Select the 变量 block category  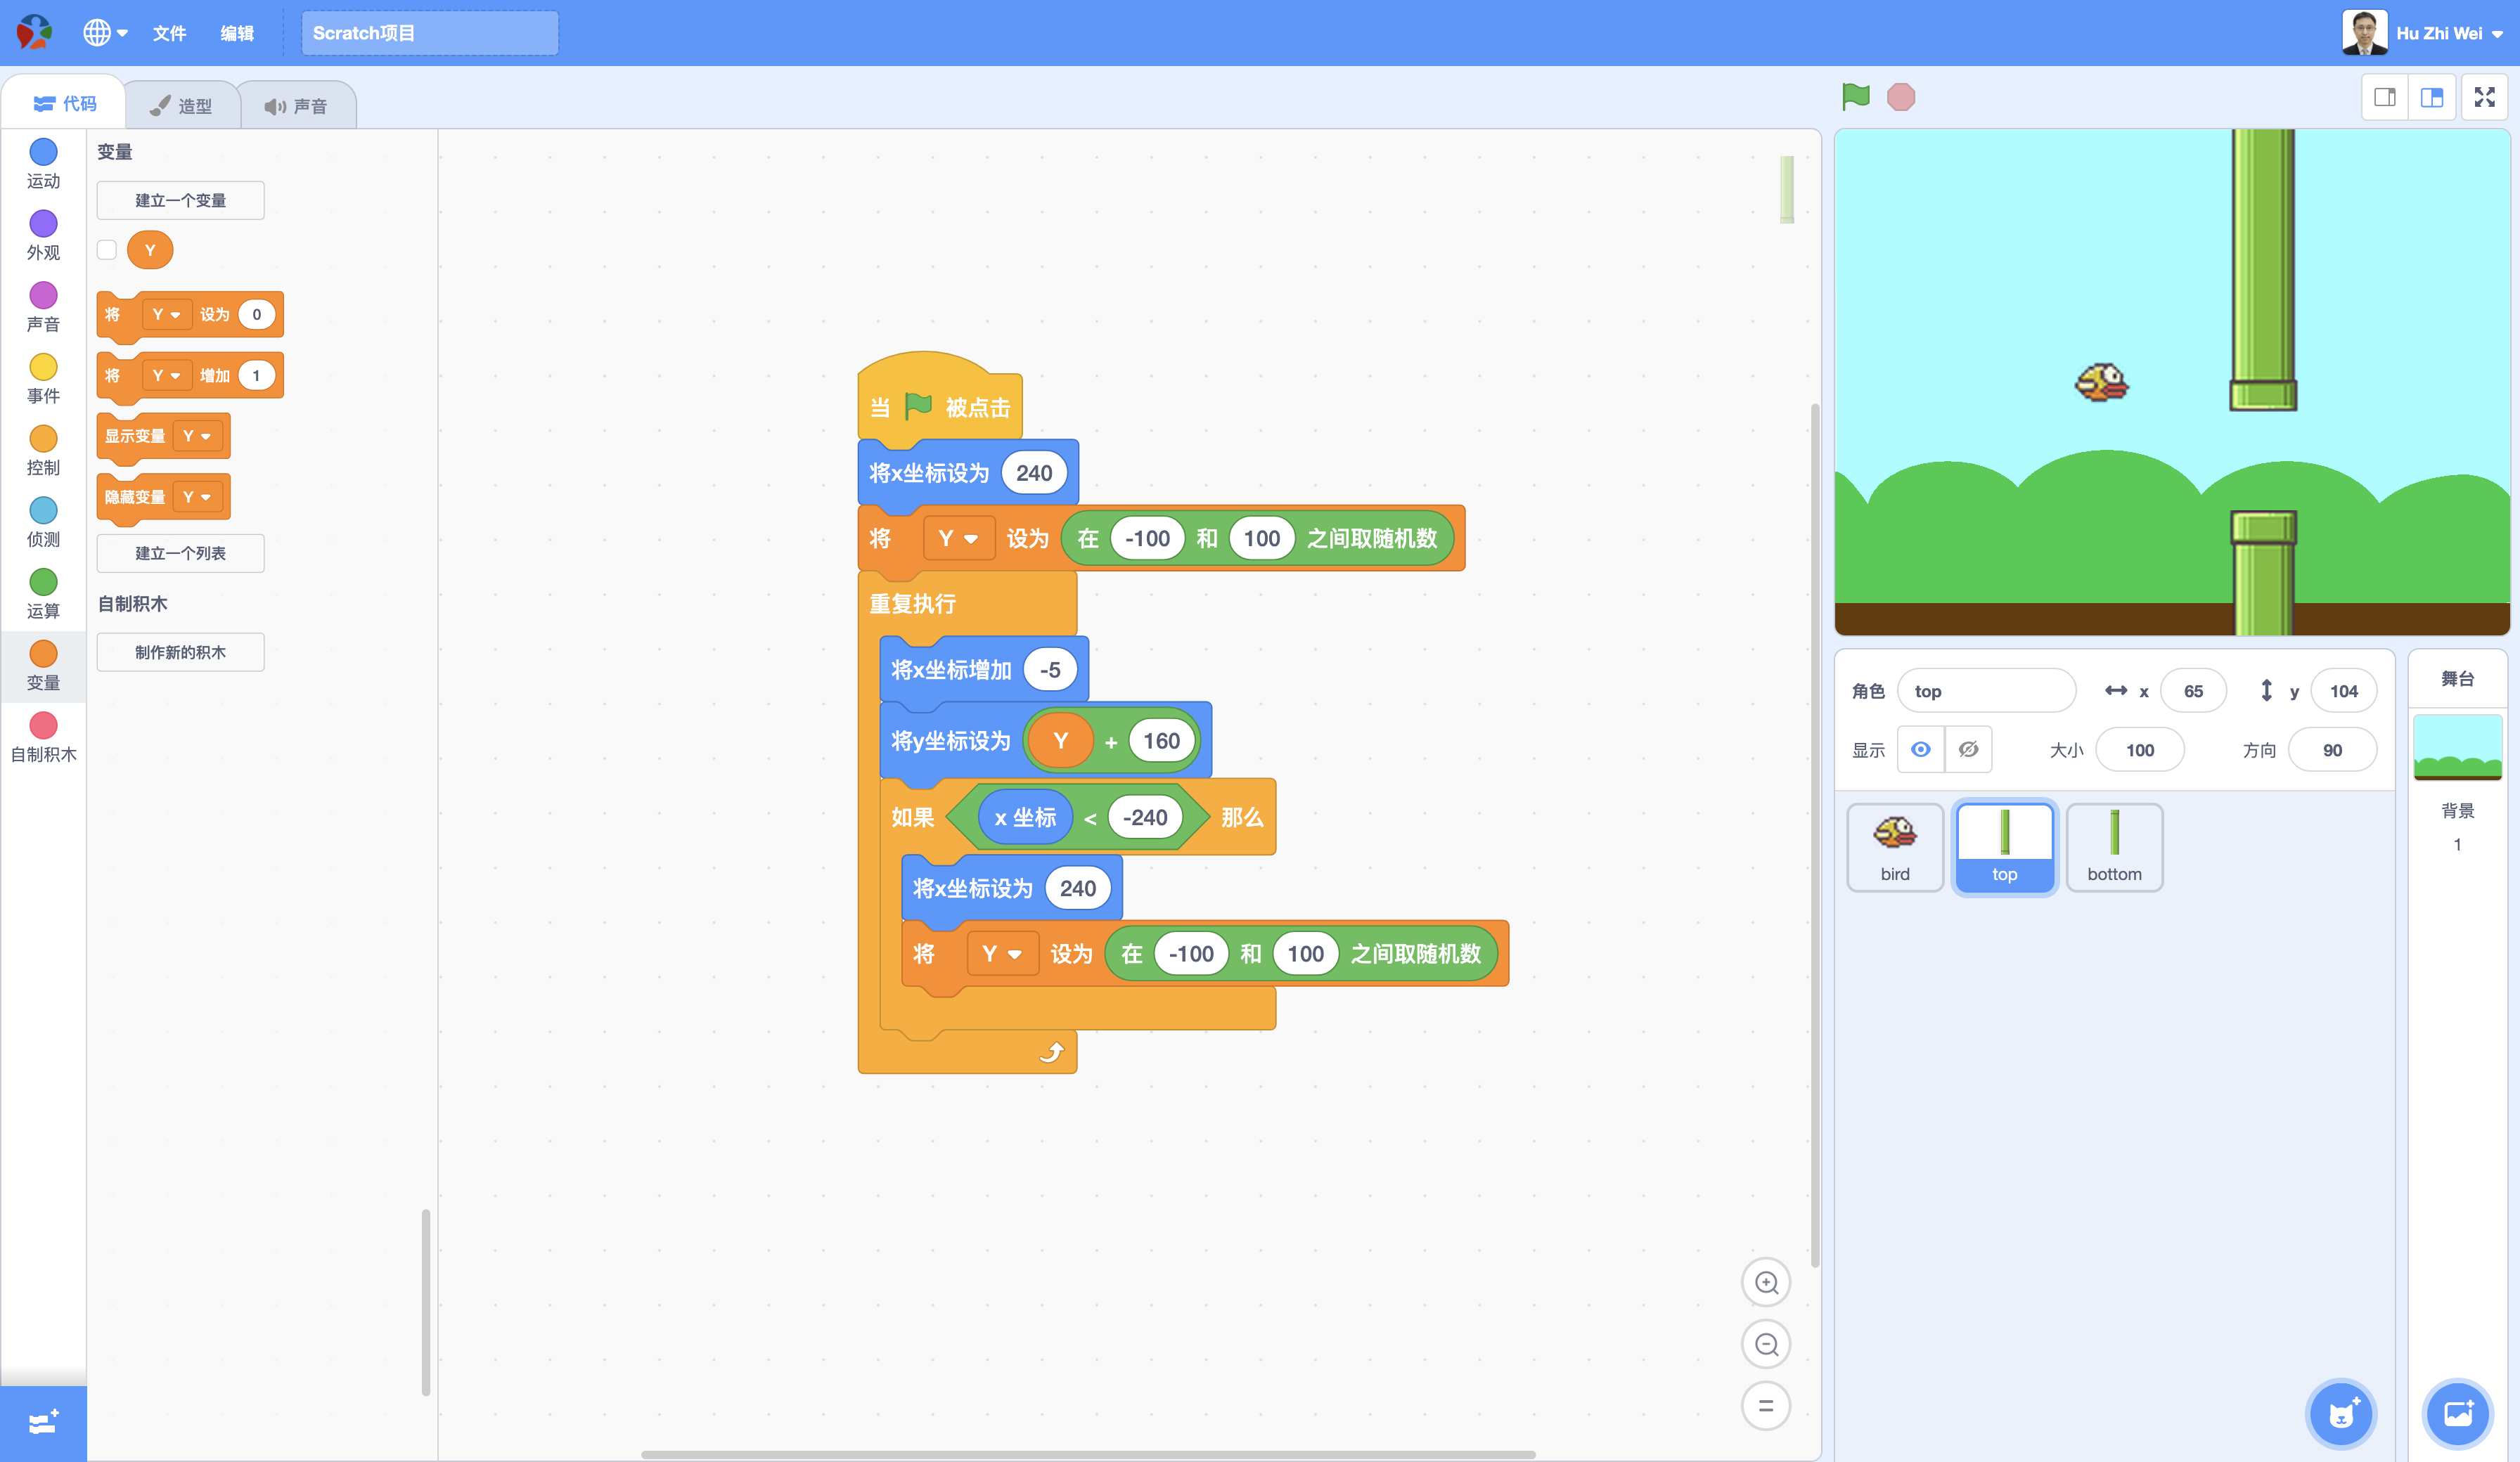pos(43,666)
